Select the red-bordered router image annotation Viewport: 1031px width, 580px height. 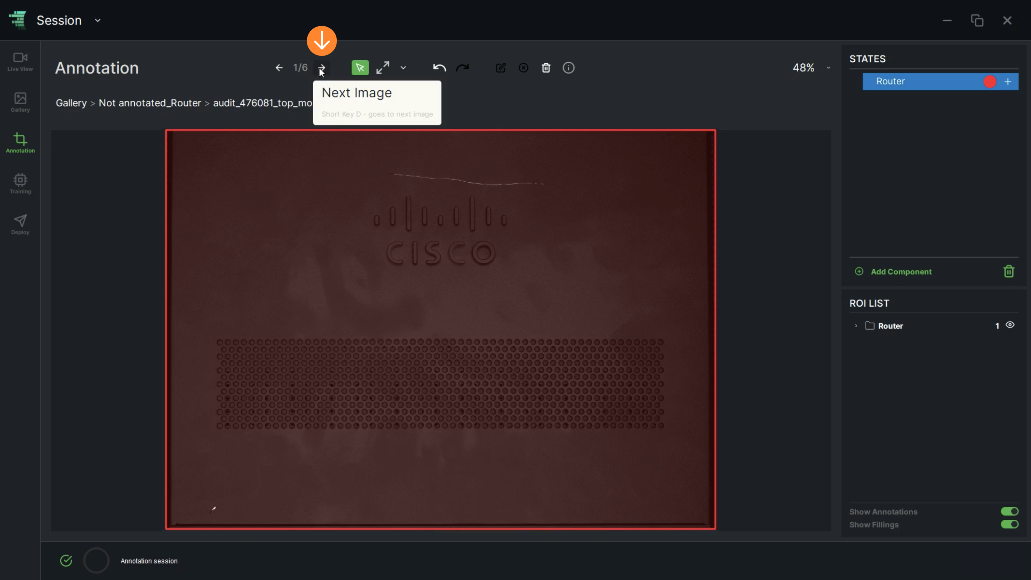440,330
